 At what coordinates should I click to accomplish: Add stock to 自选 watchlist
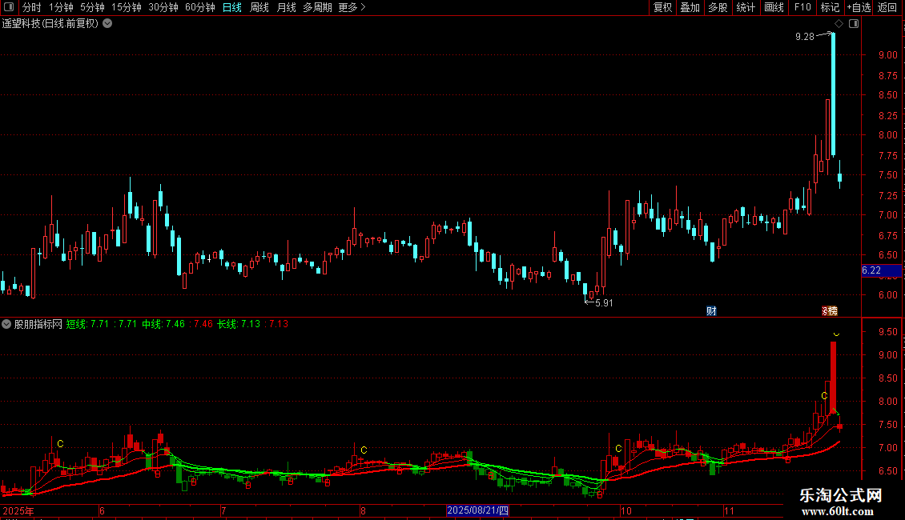[x=859, y=7]
